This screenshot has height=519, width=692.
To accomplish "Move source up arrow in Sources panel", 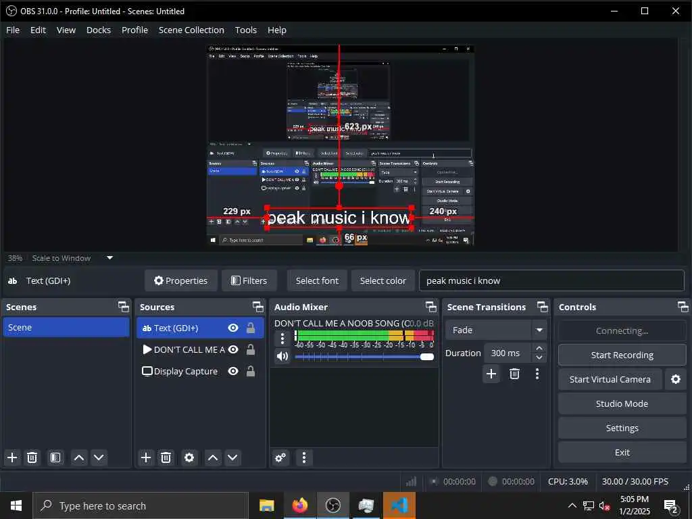I will pos(213,458).
